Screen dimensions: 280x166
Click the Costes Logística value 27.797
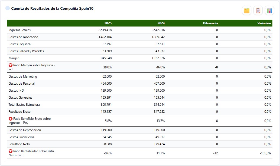pos(107,44)
